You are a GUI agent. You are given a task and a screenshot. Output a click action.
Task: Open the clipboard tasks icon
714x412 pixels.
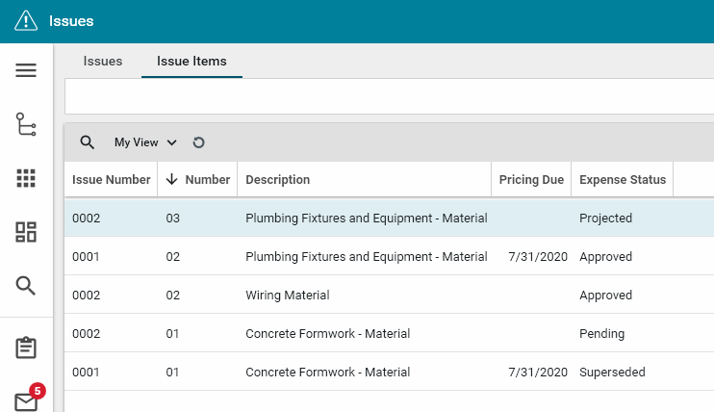point(26,348)
